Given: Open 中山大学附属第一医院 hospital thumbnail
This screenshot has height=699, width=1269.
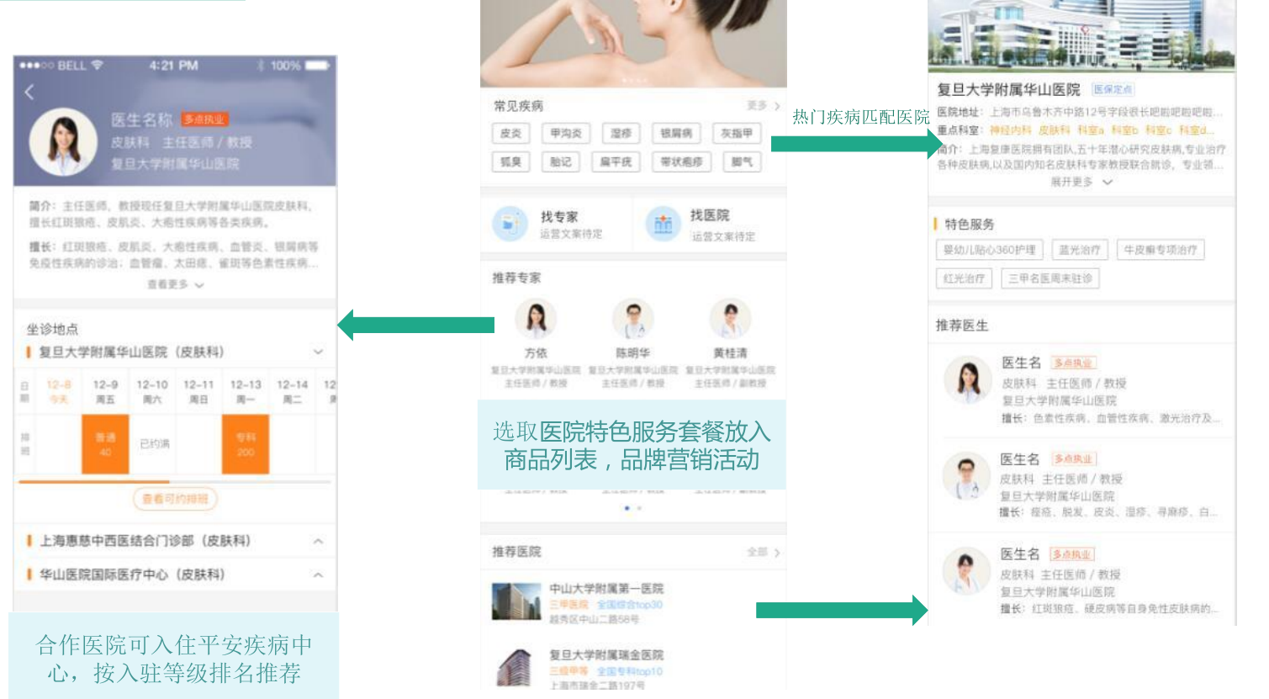Looking at the screenshot, I should point(516,601).
